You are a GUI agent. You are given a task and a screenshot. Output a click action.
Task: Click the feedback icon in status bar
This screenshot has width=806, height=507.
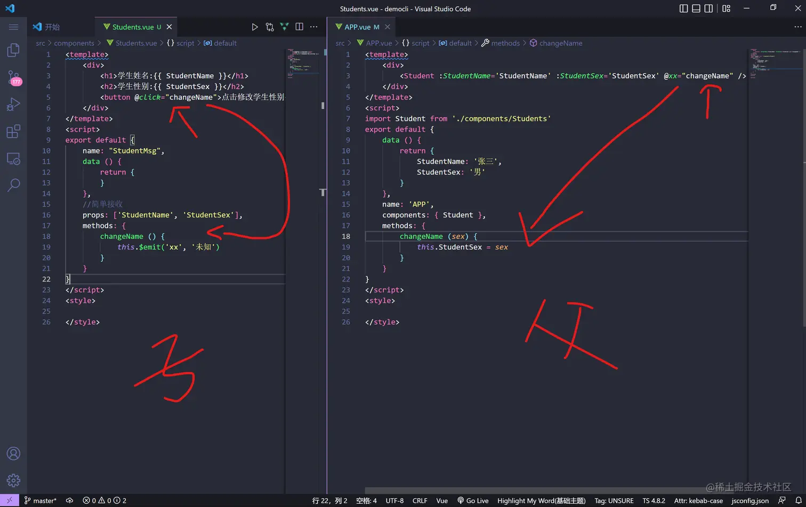pos(782,501)
